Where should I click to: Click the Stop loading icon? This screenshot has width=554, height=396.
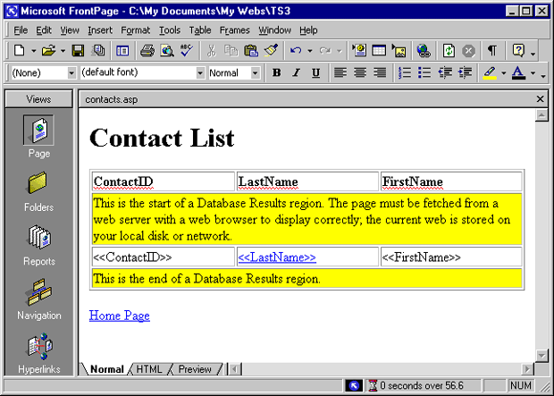[468, 51]
